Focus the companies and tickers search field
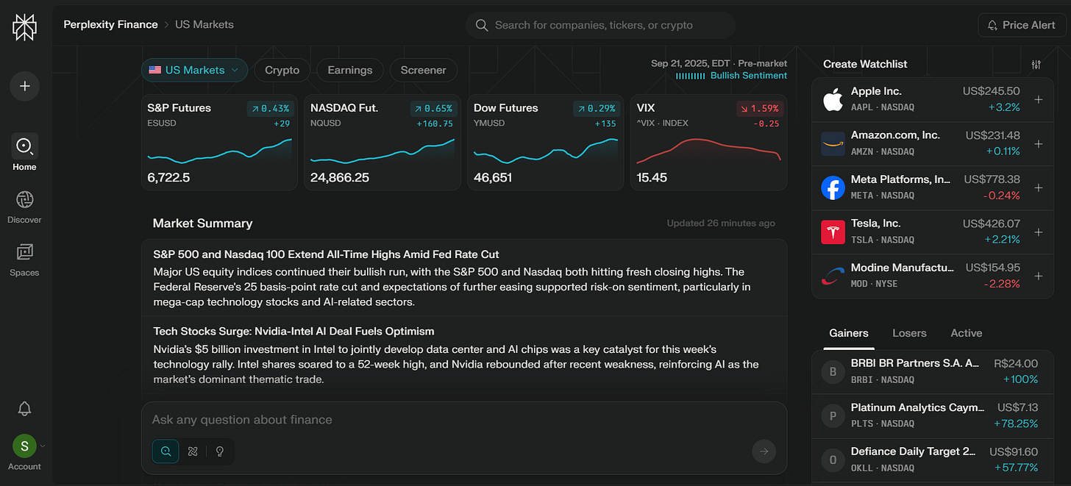Viewport: 1071px width, 486px height. point(600,25)
